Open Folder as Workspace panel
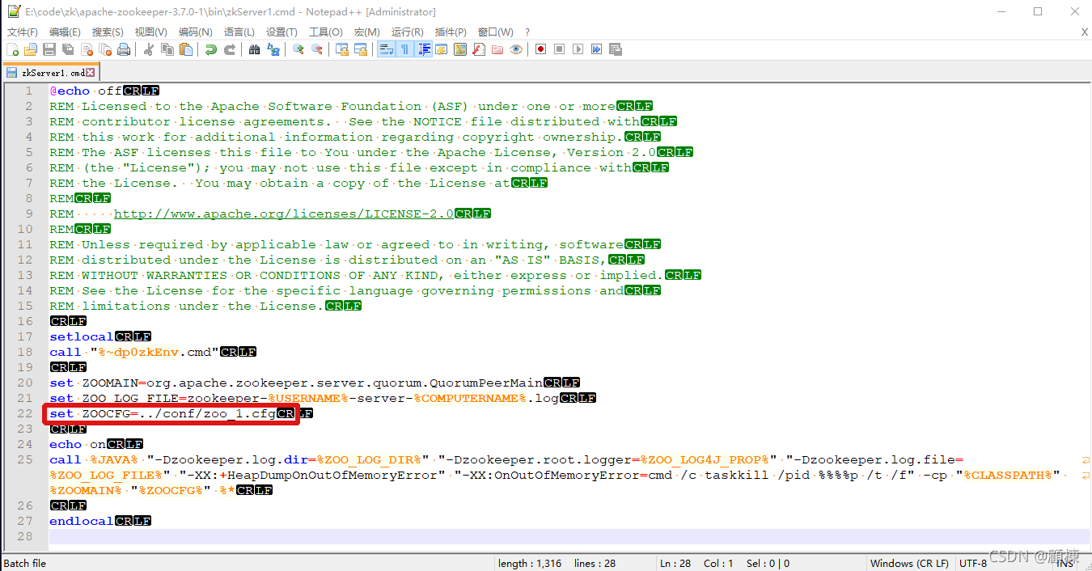 click(x=497, y=49)
